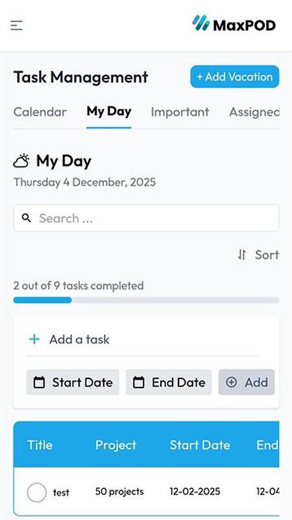Click the MaxPOD logo
Screen dimensions: 292x520
(x=234, y=24)
